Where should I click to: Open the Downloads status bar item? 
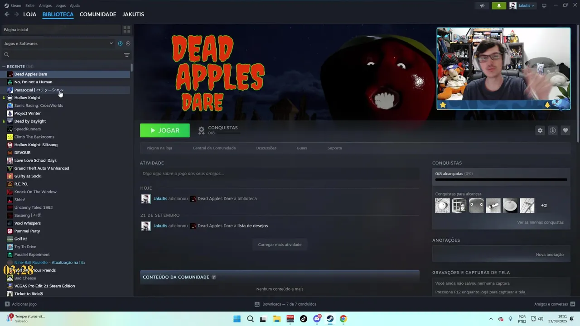(285, 304)
